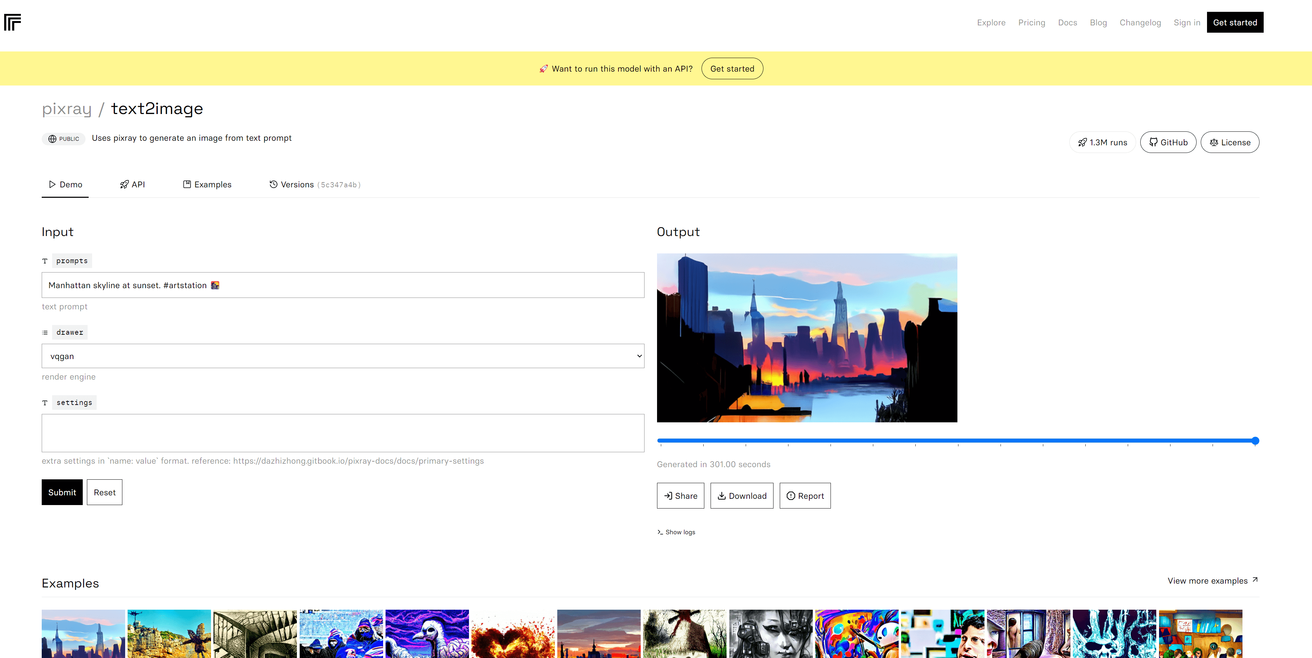Open the API tab

(x=132, y=184)
